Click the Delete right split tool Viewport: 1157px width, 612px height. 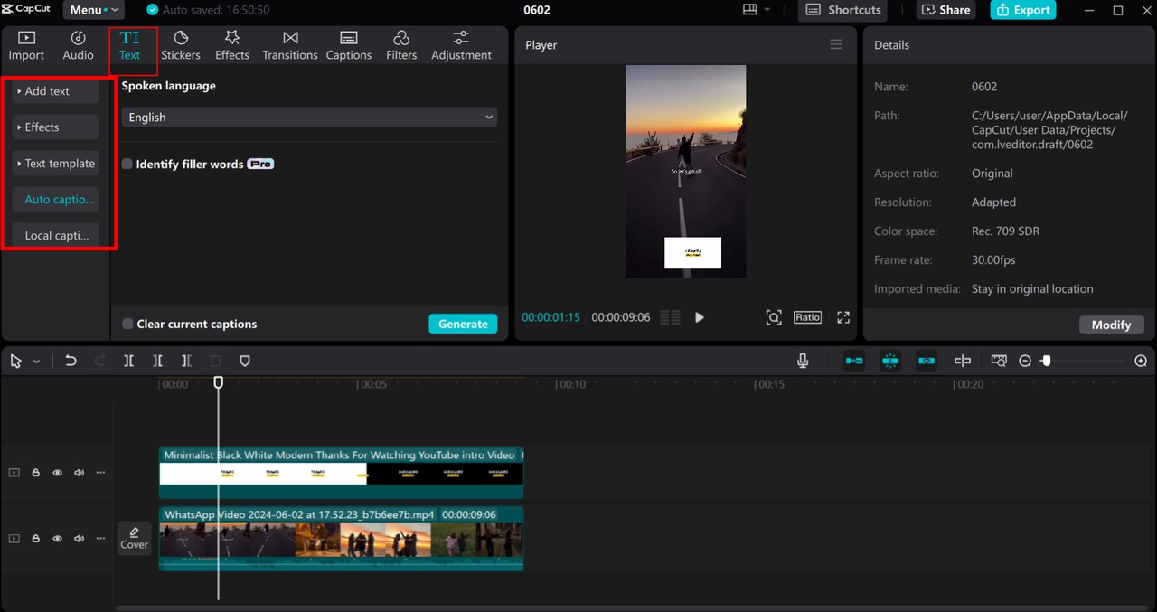(x=186, y=361)
